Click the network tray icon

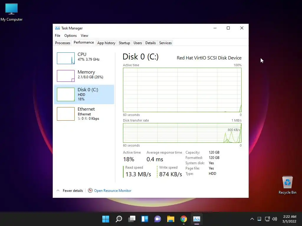267,219
